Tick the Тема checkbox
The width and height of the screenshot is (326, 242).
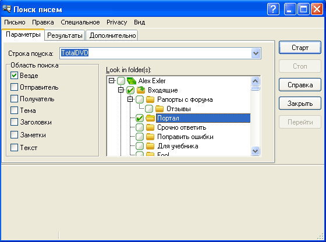pyautogui.click(x=14, y=111)
